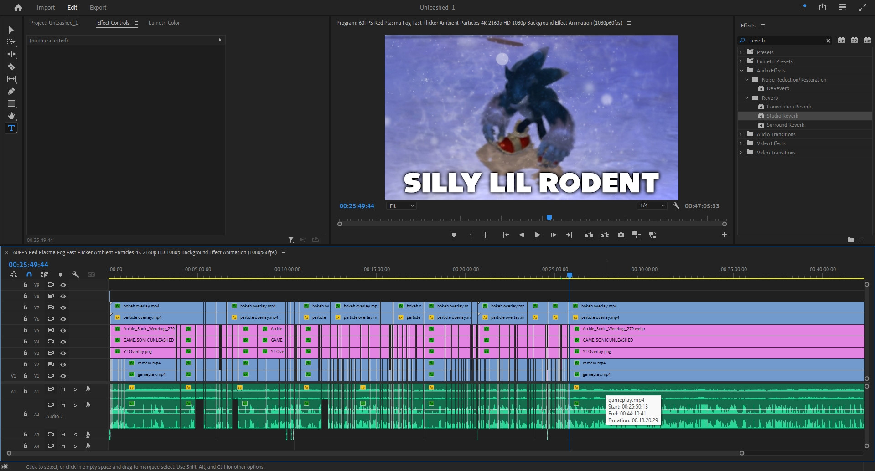The height and width of the screenshot is (471, 875).
Task: Select Studio Reverb effect
Action: point(782,116)
